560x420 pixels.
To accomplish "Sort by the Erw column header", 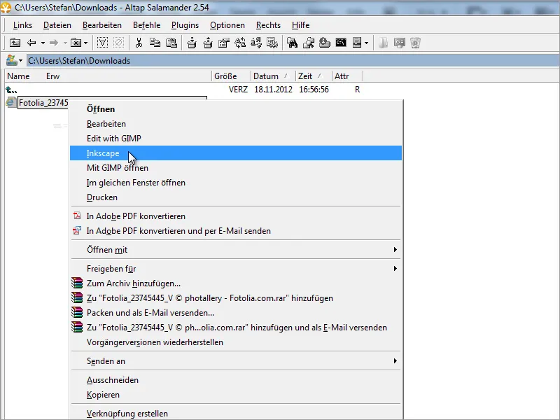I will tap(53, 76).
